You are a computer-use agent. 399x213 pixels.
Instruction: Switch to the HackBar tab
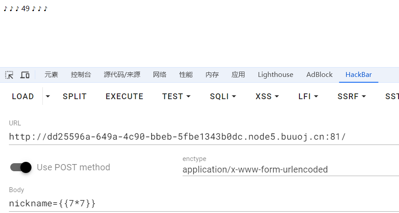click(x=358, y=75)
